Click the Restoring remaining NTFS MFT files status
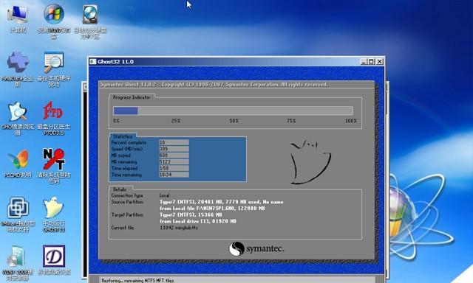 [137, 280]
